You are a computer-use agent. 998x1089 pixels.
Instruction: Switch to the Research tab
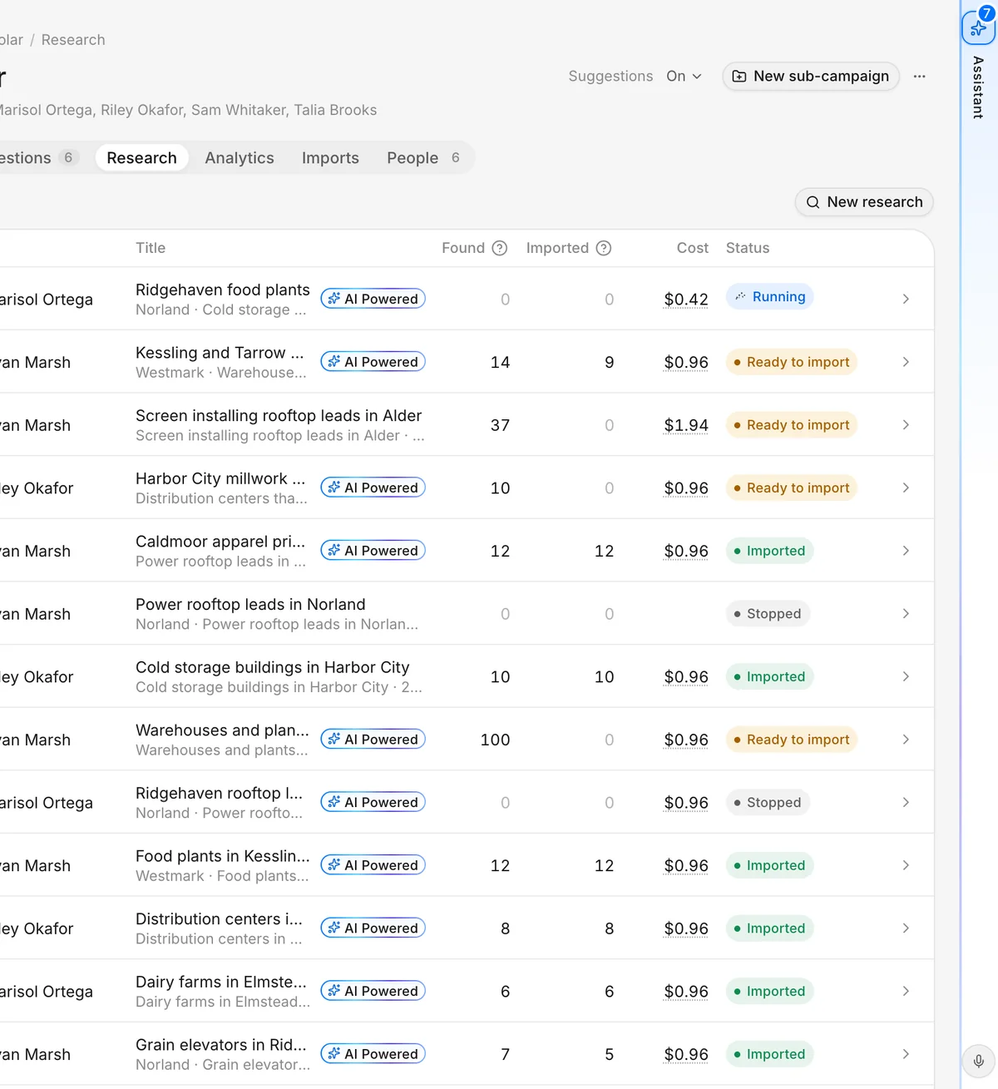pyautogui.click(x=141, y=158)
